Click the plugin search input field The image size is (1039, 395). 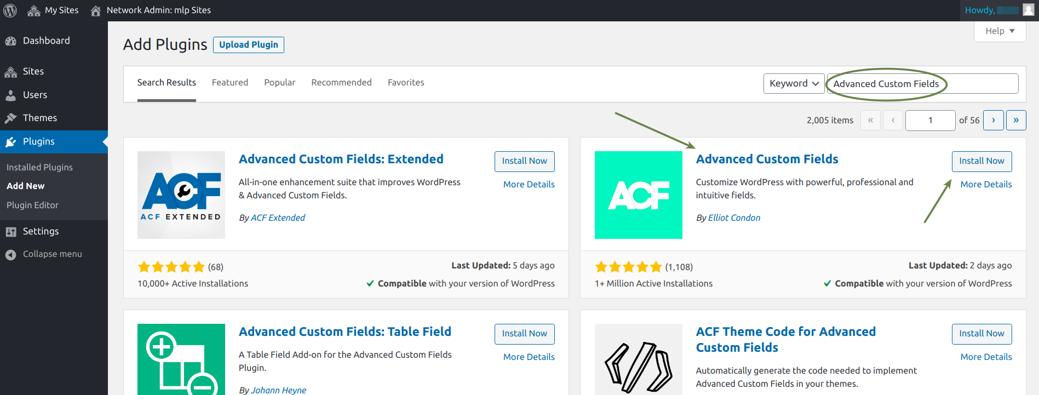click(x=923, y=84)
